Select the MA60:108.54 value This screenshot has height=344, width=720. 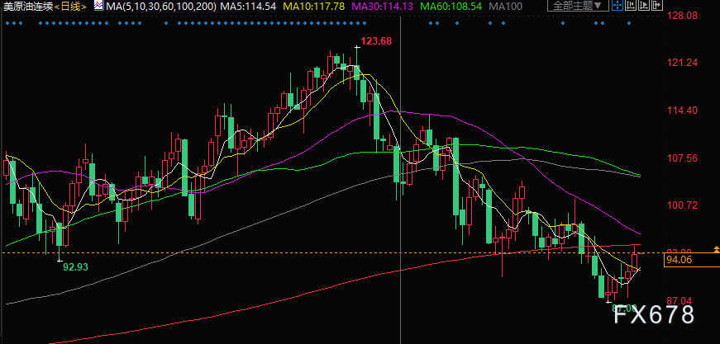449,6
